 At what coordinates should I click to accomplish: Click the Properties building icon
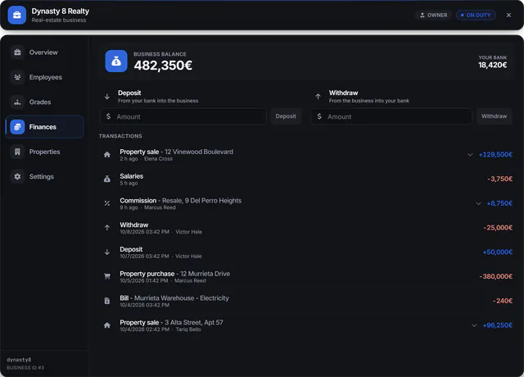pyautogui.click(x=17, y=152)
